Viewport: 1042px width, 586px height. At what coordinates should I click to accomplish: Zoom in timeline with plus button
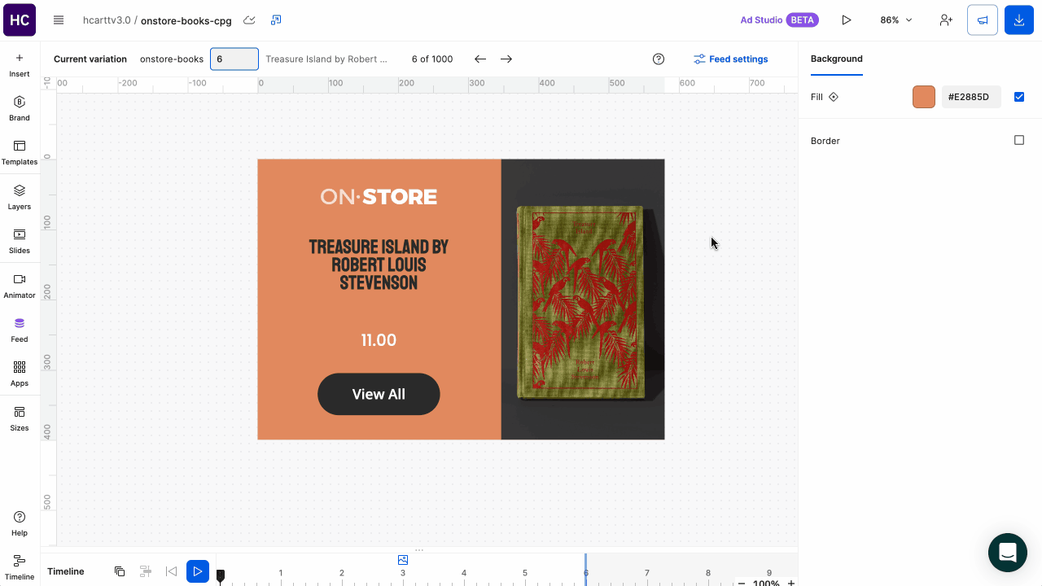[791, 583]
